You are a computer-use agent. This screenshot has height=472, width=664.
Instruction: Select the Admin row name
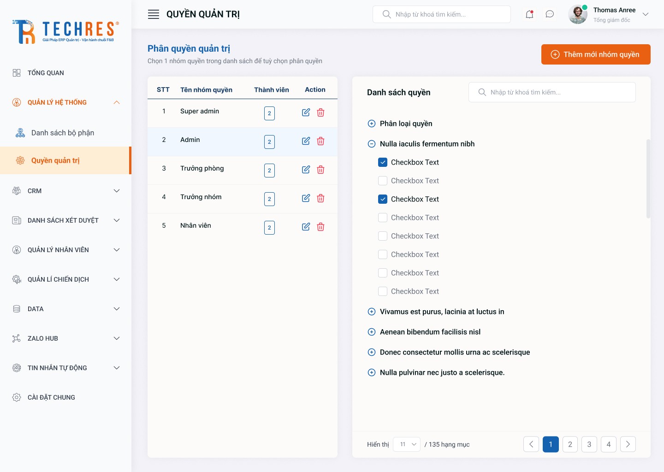tap(190, 140)
